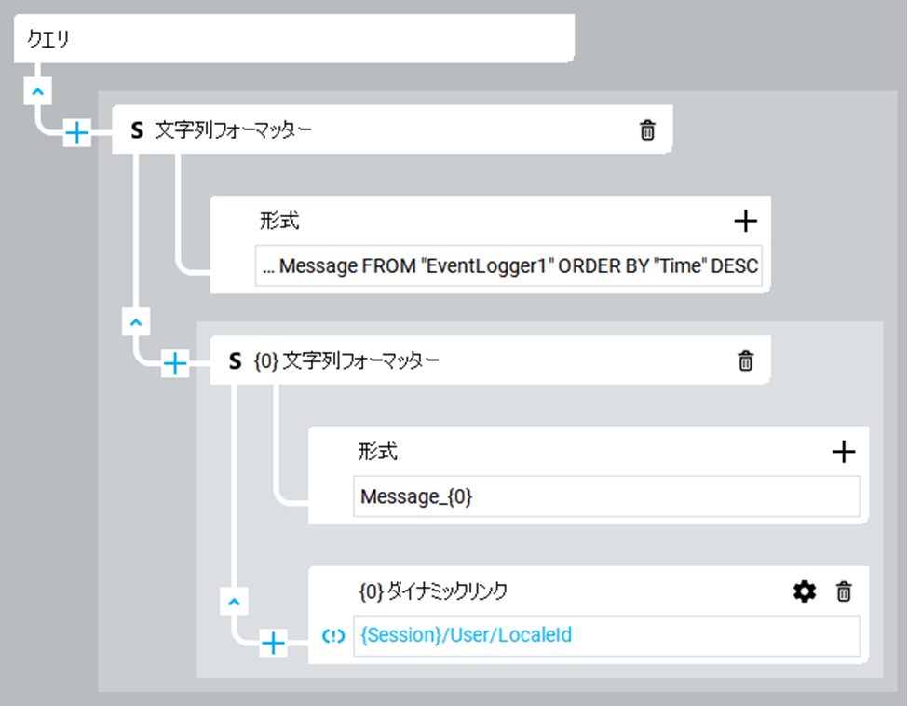Add placeholder with plus beside the SQL 形式 field

(x=745, y=221)
